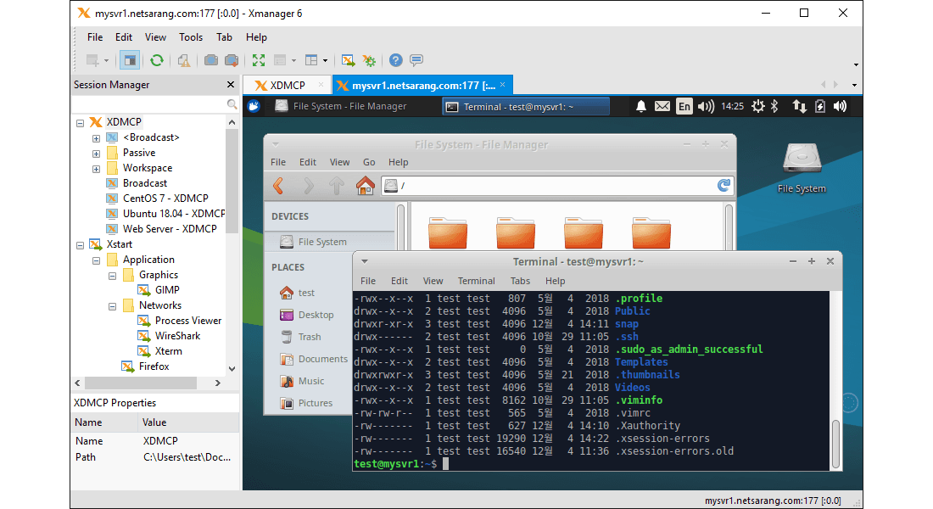The height and width of the screenshot is (509, 933).
Task: Expand the <Broadcast> tree node
Action: pos(97,138)
